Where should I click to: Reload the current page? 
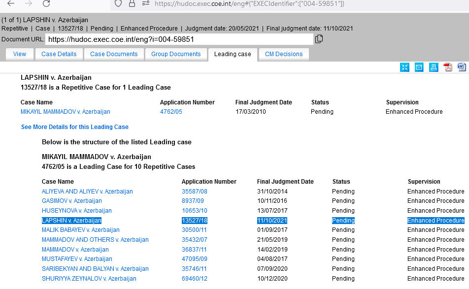pyautogui.click(x=46, y=3)
